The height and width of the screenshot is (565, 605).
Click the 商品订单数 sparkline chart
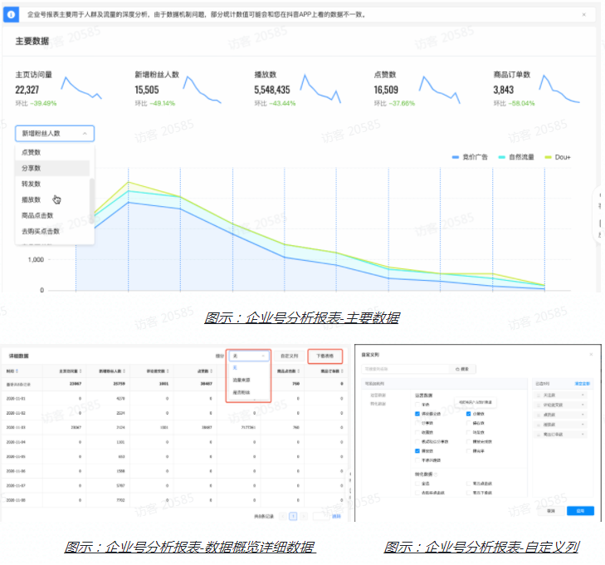tap(559, 89)
